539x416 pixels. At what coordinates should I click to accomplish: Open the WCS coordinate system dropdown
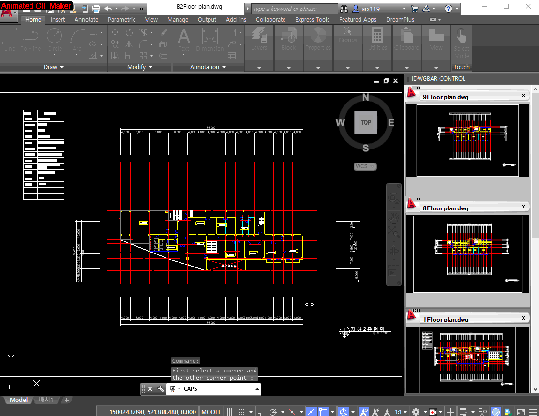(365, 166)
